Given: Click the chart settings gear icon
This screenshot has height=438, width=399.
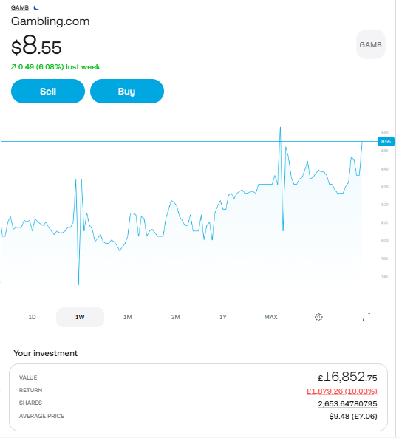Looking at the screenshot, I should coord(318,317).
